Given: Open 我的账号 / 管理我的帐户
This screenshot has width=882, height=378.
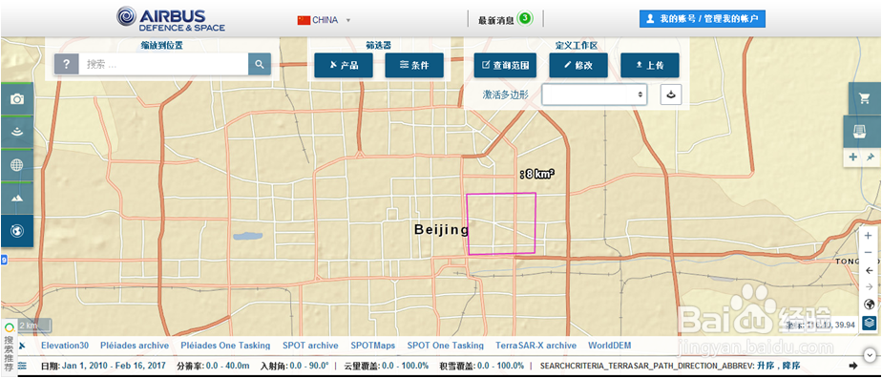Looking at the screenshot, I should click(702, 18).
